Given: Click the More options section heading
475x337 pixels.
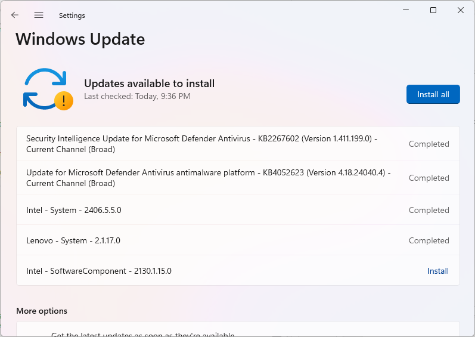Looking at the screenshot, I should [x=42, y=311].
